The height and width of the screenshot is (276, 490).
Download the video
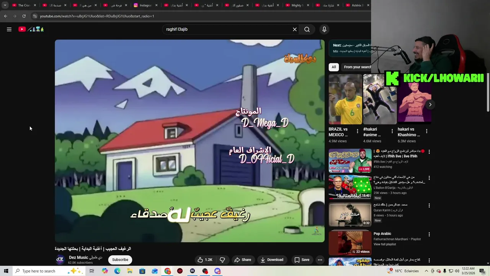point(272,260)
